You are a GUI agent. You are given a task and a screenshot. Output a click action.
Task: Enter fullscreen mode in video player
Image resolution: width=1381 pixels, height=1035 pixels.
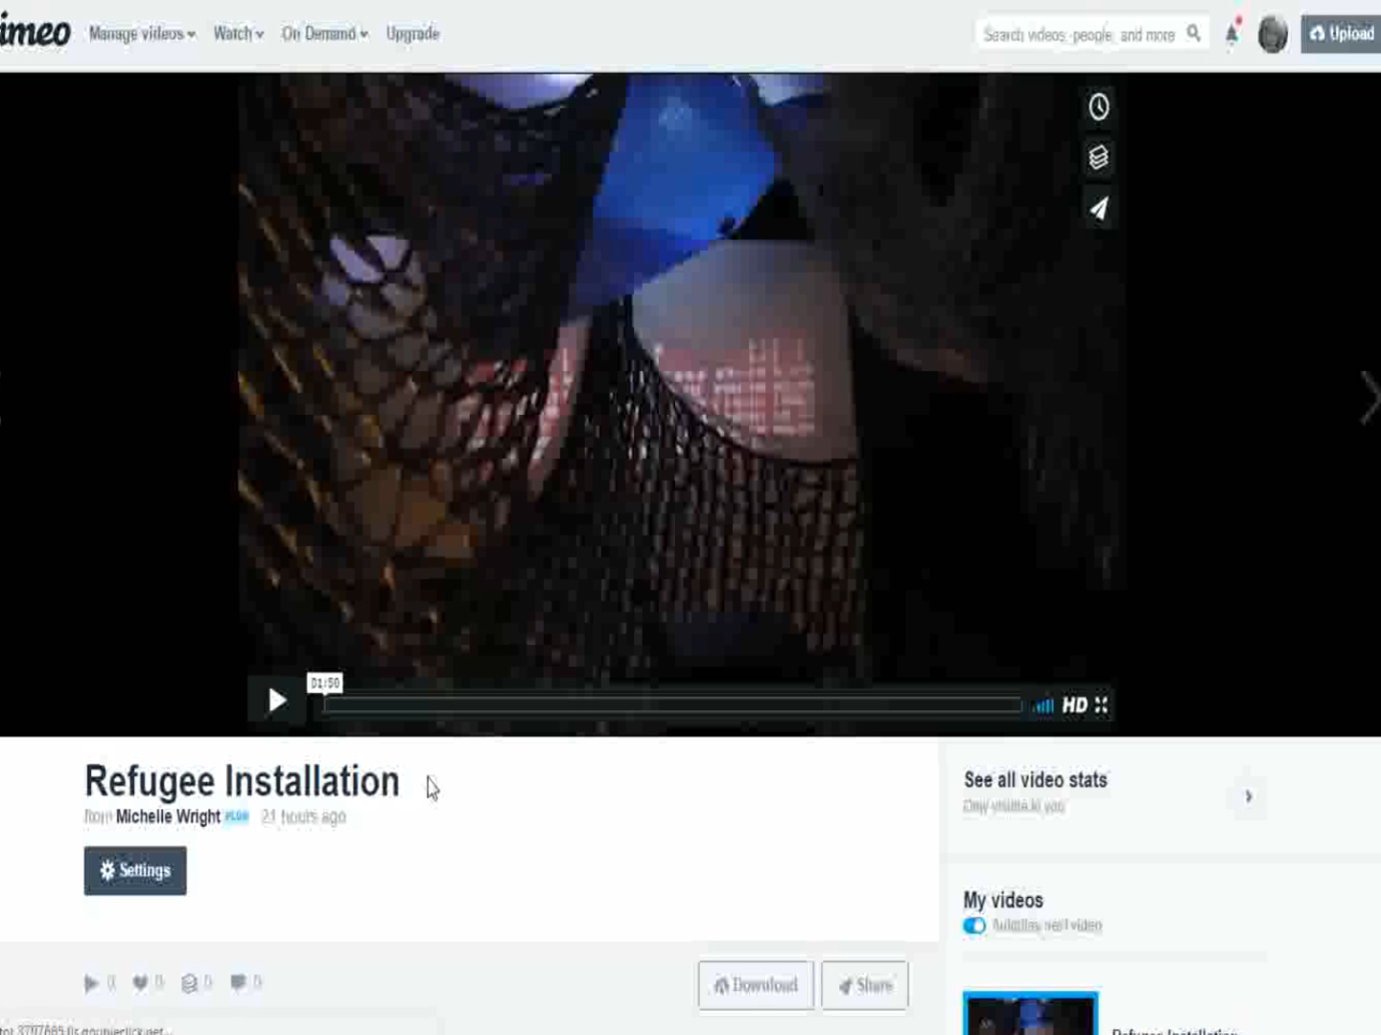1102,705
